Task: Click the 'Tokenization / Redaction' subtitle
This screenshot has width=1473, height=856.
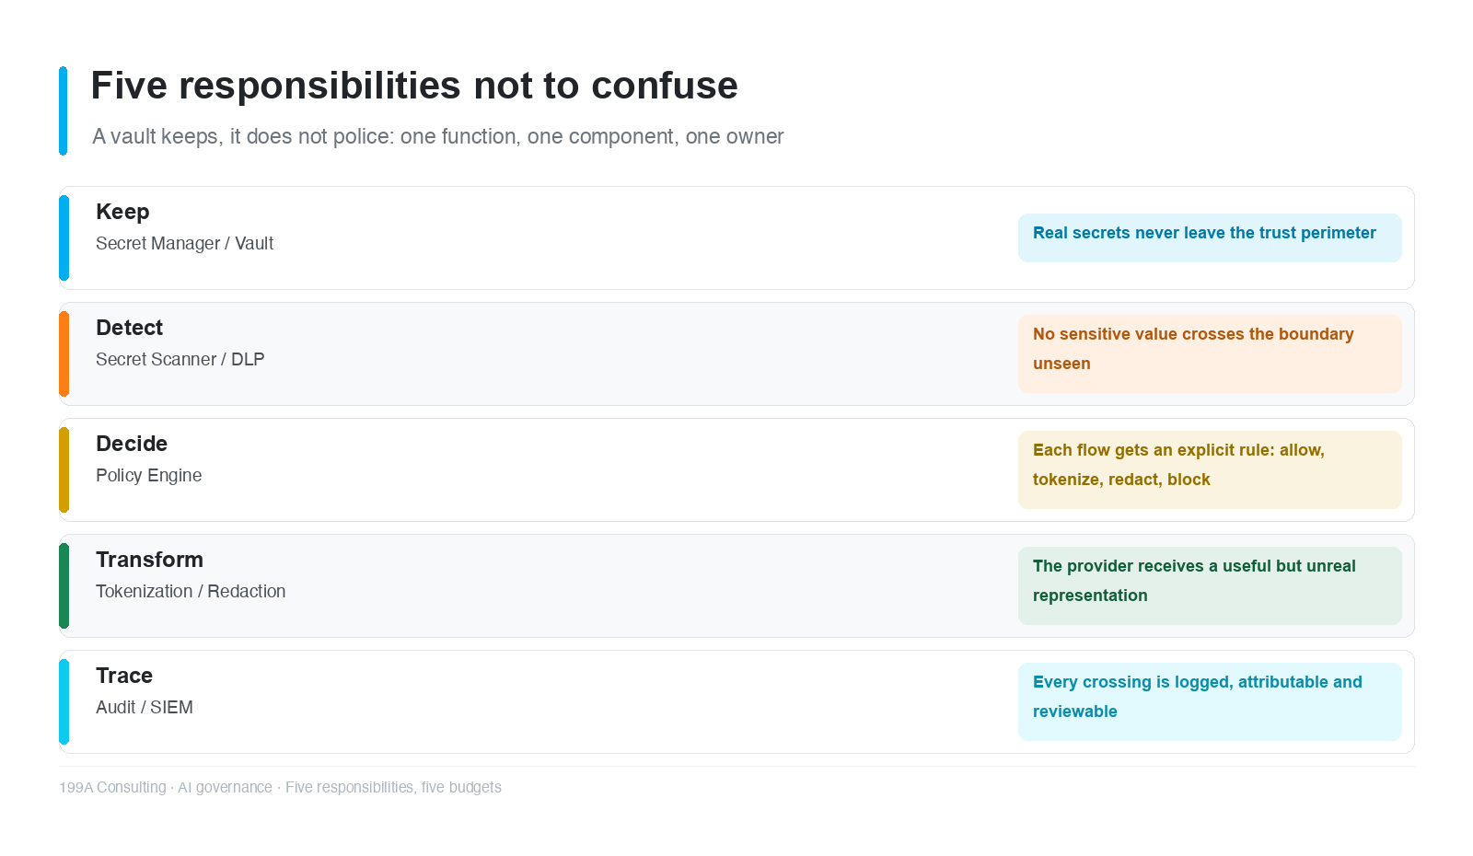Action: (191, 591)
